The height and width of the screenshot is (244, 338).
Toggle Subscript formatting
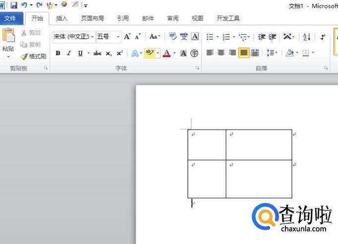click(109, 53)
